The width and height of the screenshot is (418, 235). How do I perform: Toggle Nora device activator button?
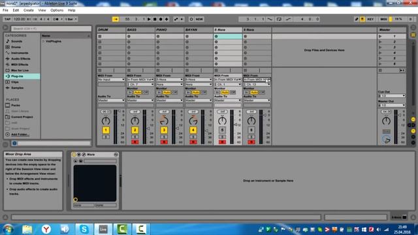coord(74,155)
